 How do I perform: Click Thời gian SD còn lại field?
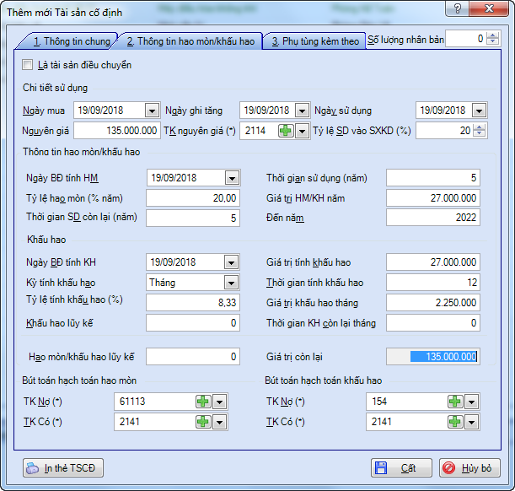click(193, 219)
